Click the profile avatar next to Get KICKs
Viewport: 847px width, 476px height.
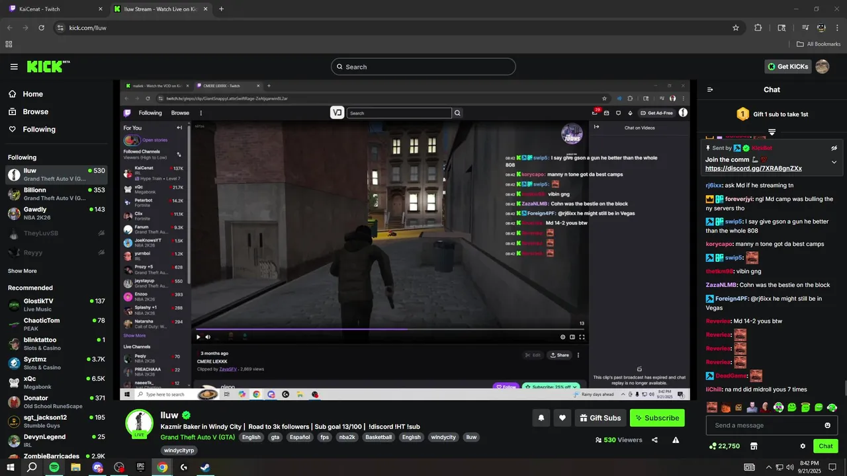[823, 66]
